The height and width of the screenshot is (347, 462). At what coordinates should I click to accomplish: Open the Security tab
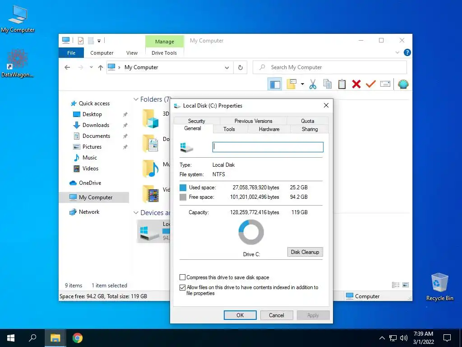pos(197,121)
